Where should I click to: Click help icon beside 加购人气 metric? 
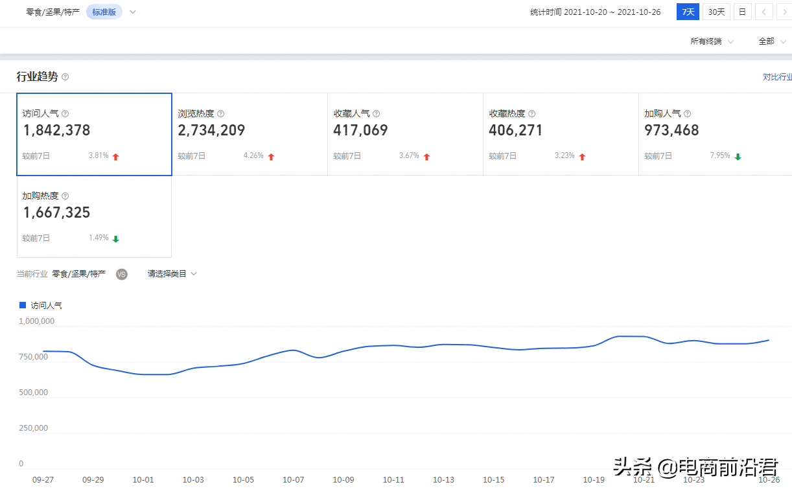[x=687, y=113]
